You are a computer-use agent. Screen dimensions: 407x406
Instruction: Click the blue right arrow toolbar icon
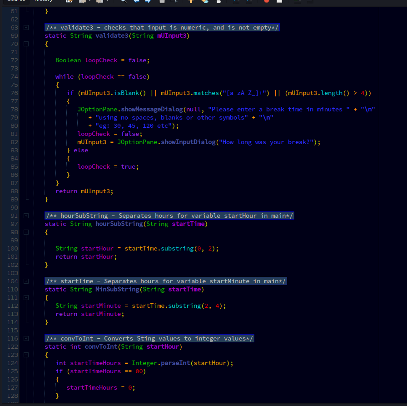148,1
